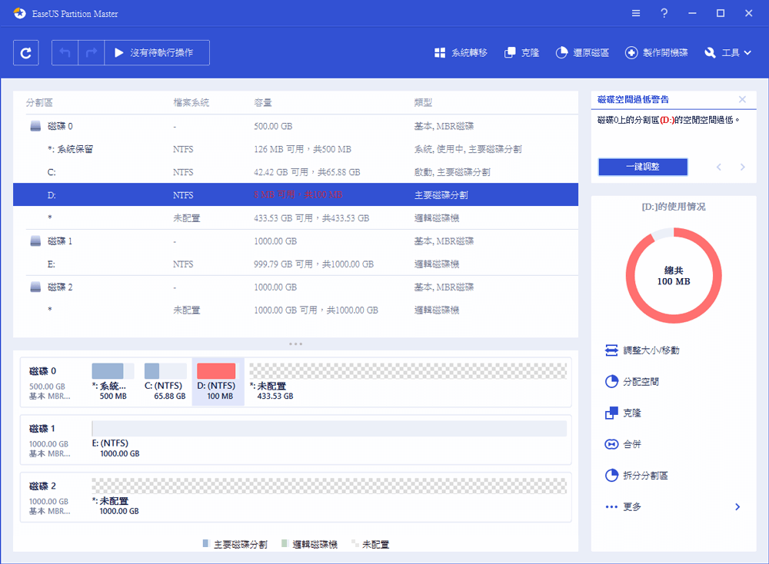
Task: Select the 1000.00 GB unallocated row
Action: click(x=295, y=310)
